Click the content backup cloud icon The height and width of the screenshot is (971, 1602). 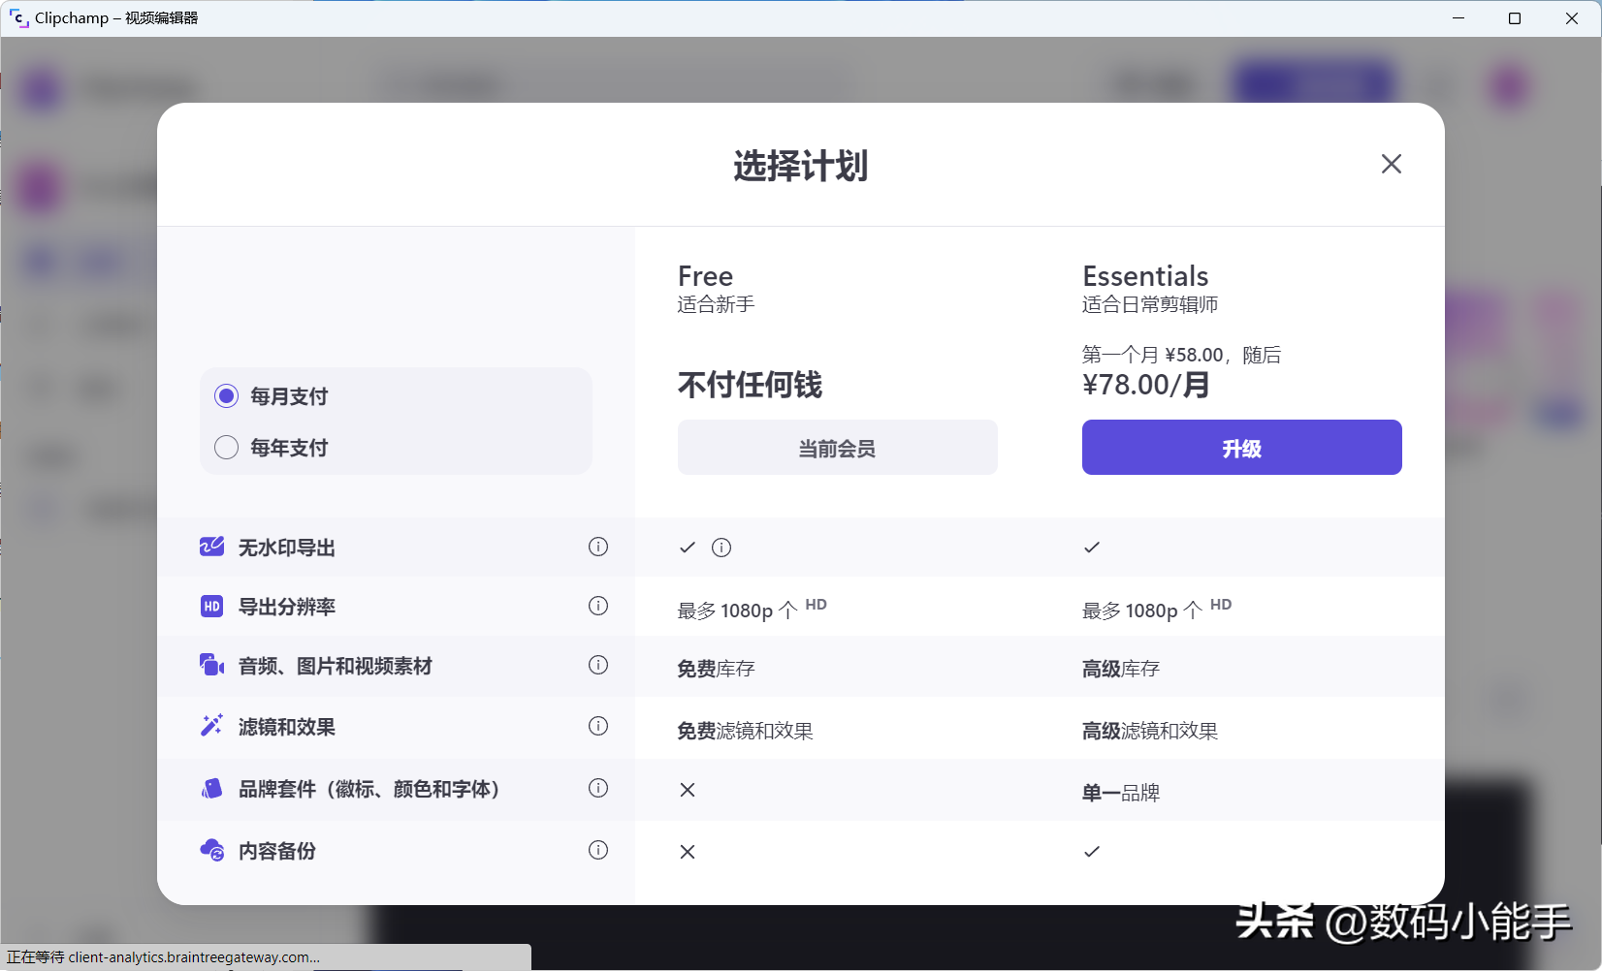(211, 851)
